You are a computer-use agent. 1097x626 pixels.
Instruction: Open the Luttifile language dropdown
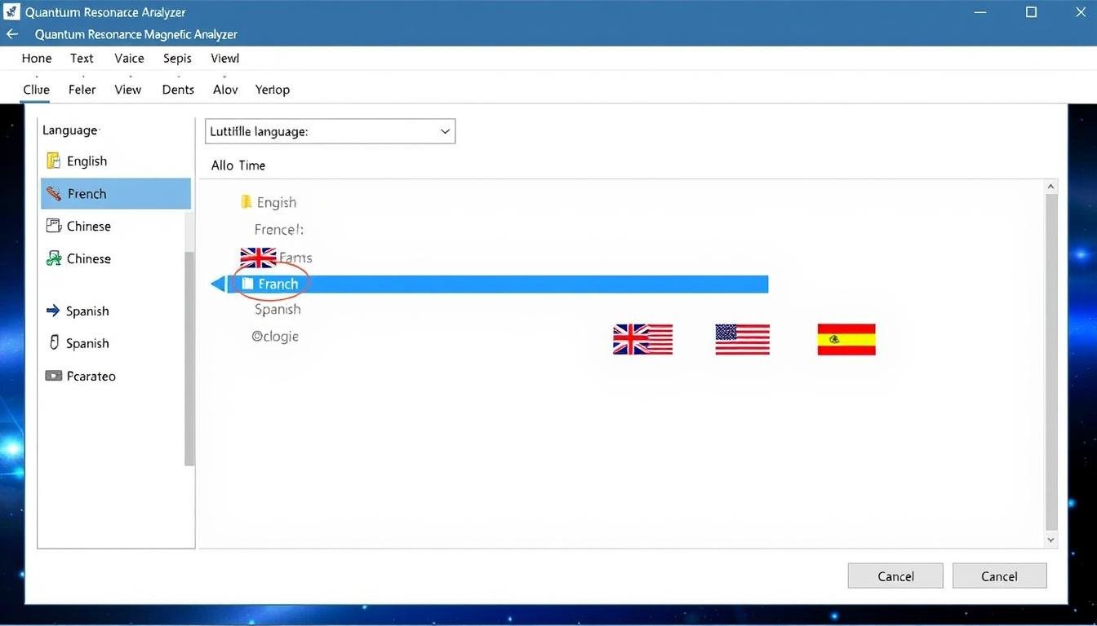click(x=329, y=131)
